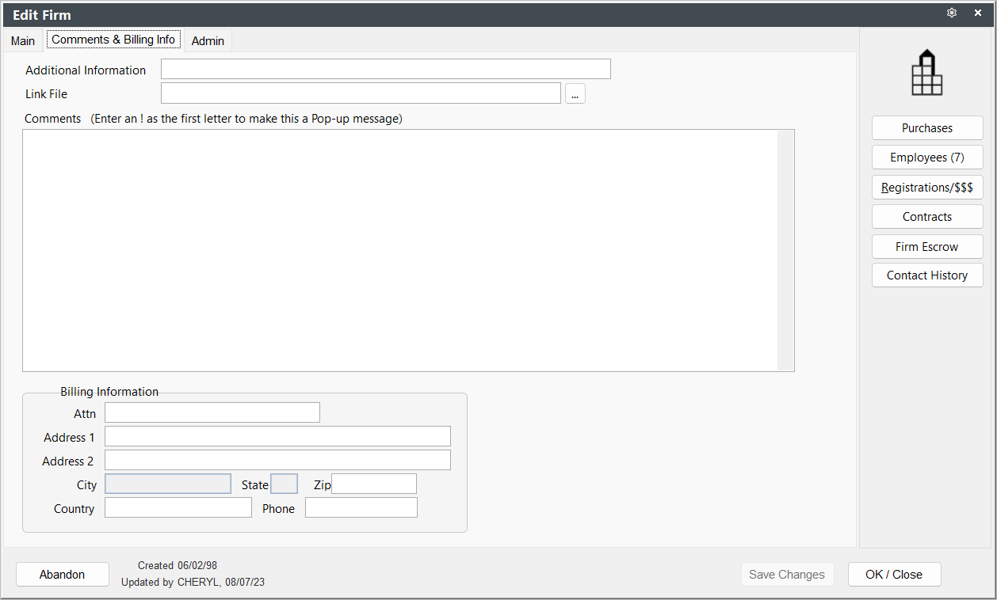
Task: Click the billing Attn field
Action: 212,412
